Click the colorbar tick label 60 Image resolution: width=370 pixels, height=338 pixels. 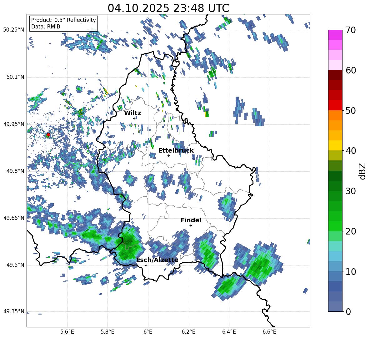click(x=351, y=70)
